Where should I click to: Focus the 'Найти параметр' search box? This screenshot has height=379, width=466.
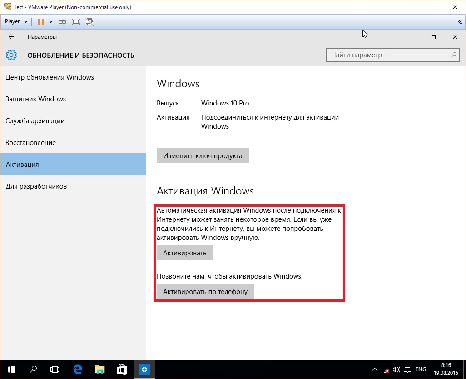click(x=392, y=55)
